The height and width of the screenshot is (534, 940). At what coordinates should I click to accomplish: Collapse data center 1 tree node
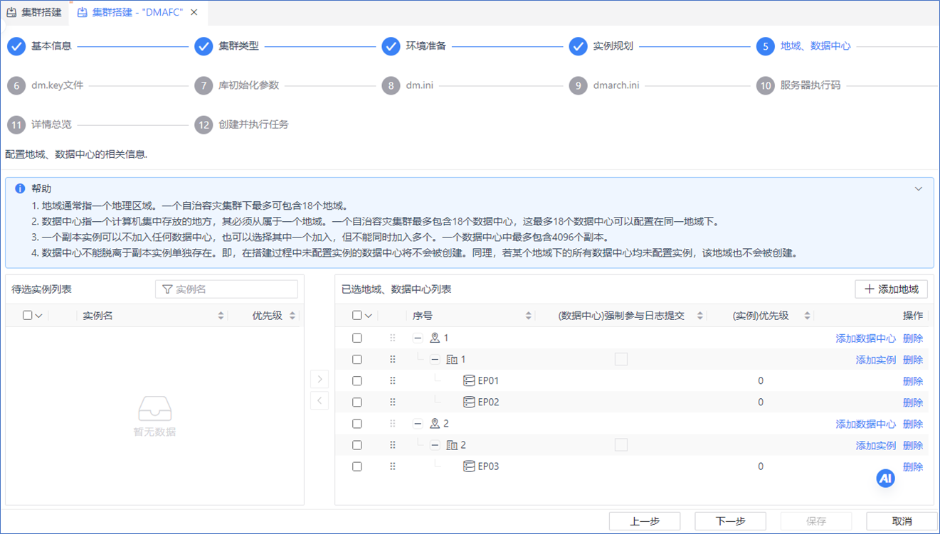coord(435,360)
